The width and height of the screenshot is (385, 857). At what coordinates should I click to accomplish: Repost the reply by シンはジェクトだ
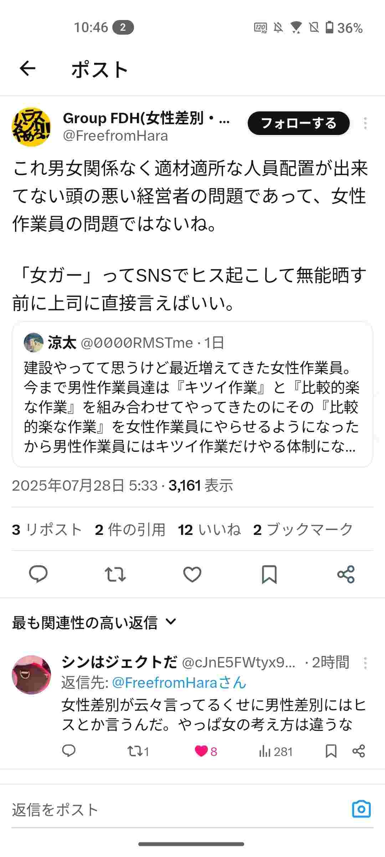134,751
